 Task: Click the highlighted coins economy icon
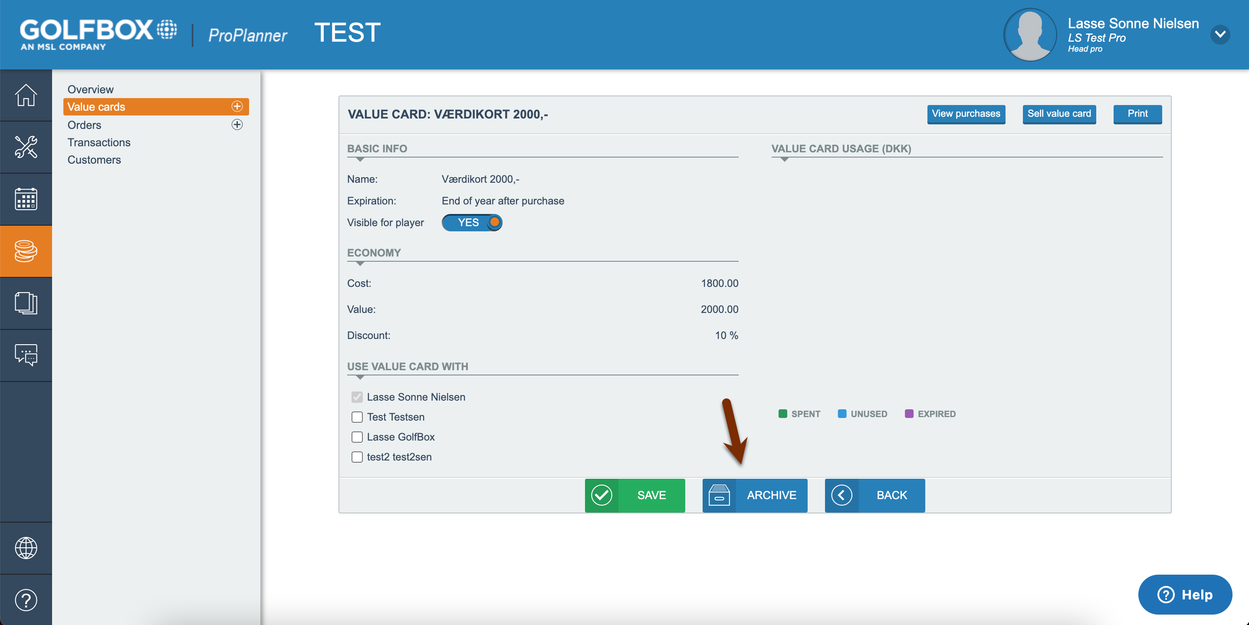coord(26,251)
